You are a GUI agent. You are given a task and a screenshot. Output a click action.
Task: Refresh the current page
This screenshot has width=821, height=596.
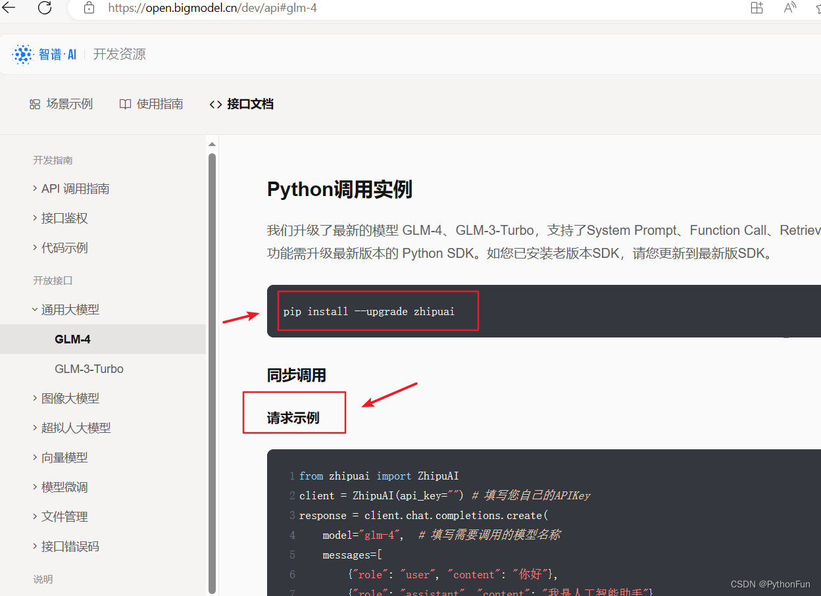(x=43, y=9)
